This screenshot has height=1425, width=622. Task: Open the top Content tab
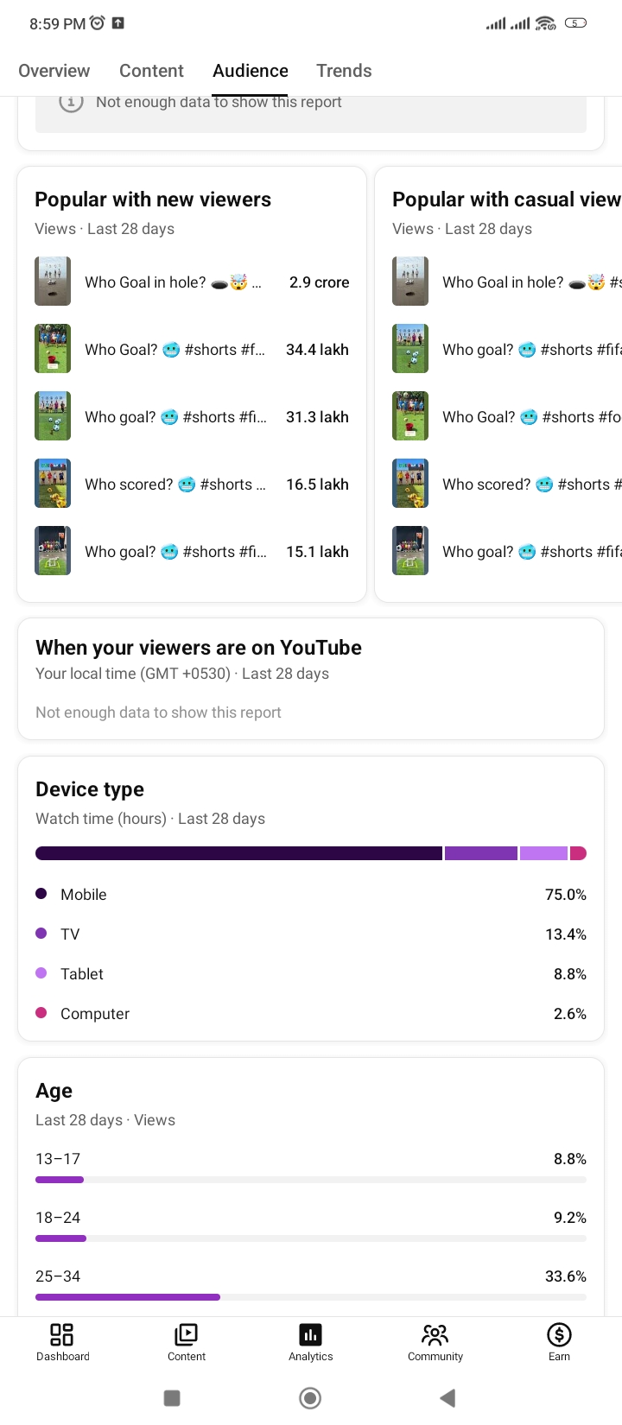(x=151, y=71)
